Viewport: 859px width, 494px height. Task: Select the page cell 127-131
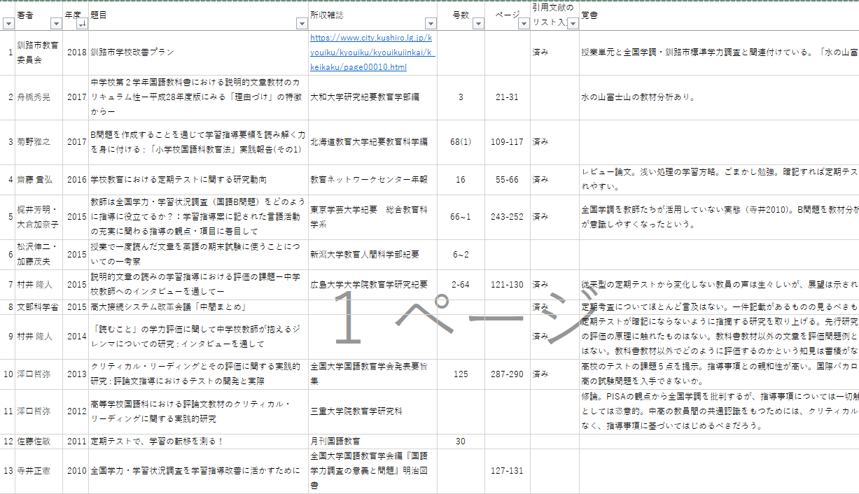point(508,471)
